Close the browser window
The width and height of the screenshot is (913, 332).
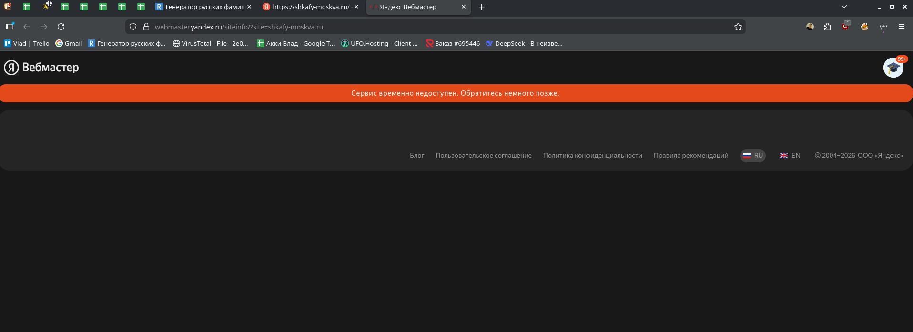coord(905,7)
